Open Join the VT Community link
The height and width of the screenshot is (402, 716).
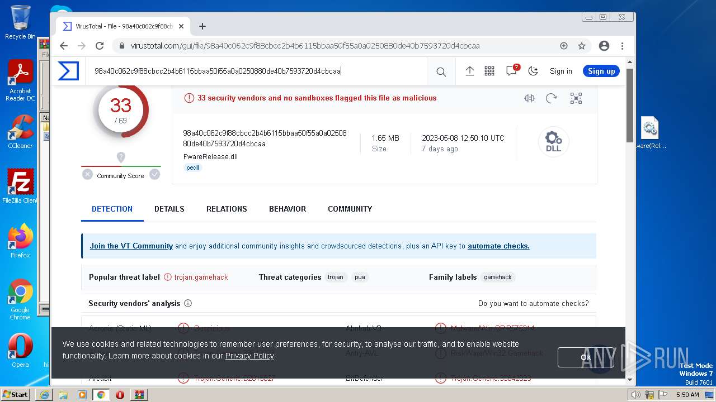[x=131, y=246]
